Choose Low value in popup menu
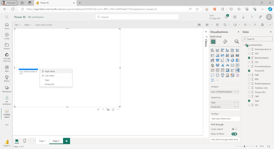Viewport: 274px width, 149px height. (56, 76)
